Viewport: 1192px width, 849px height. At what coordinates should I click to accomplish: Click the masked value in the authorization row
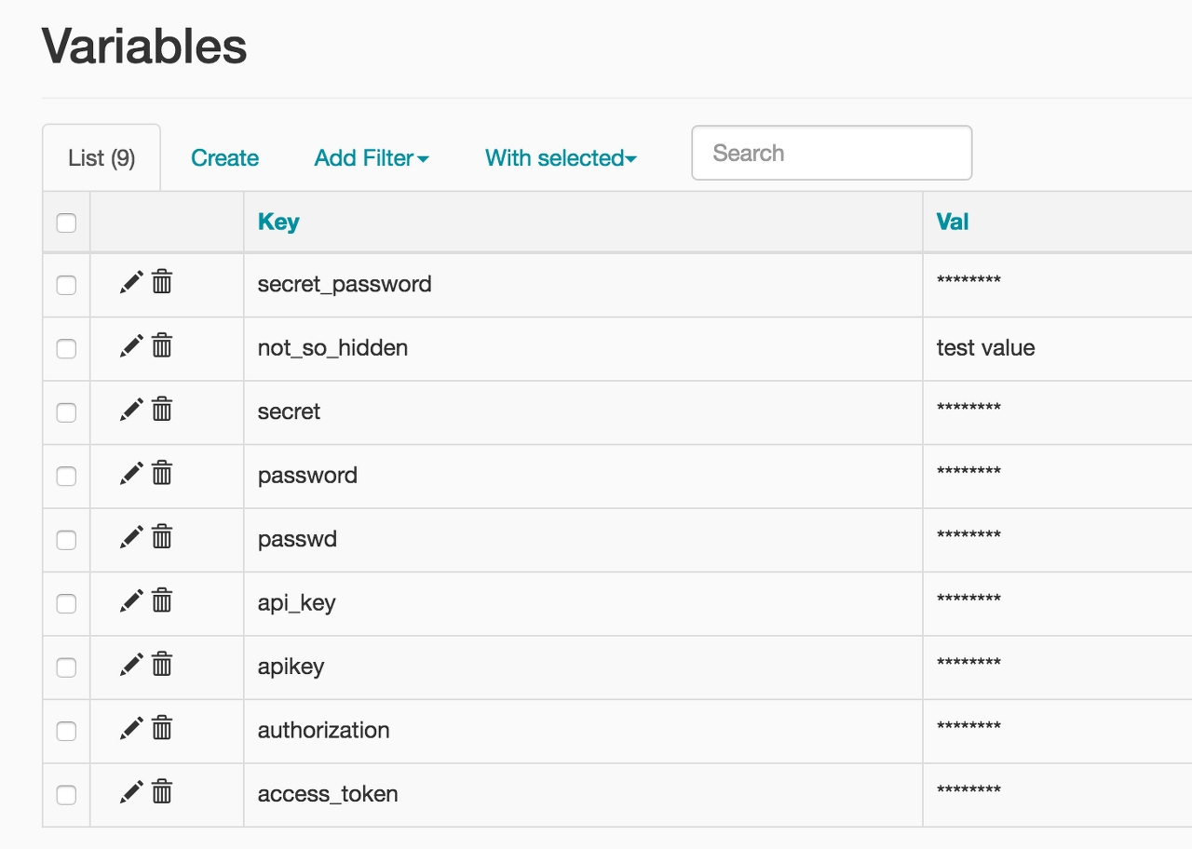(x=968, y=726)
